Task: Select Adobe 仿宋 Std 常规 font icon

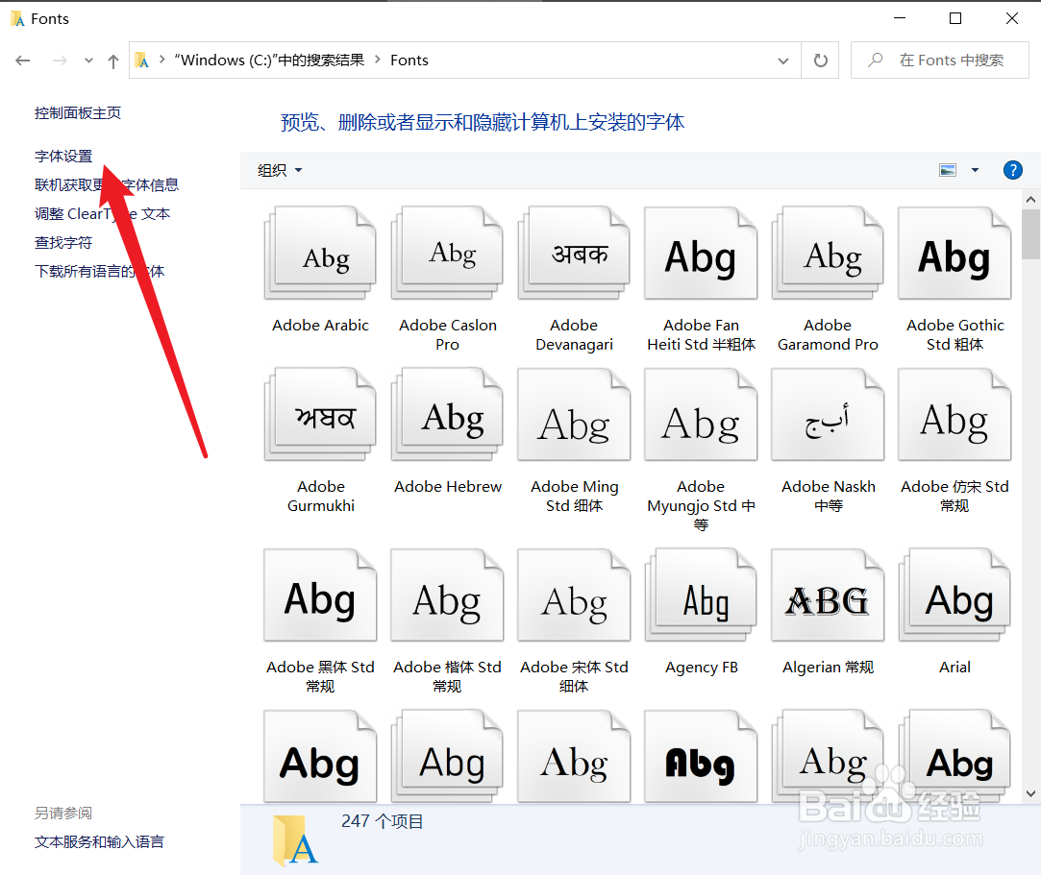Action: tap(954, 415)
